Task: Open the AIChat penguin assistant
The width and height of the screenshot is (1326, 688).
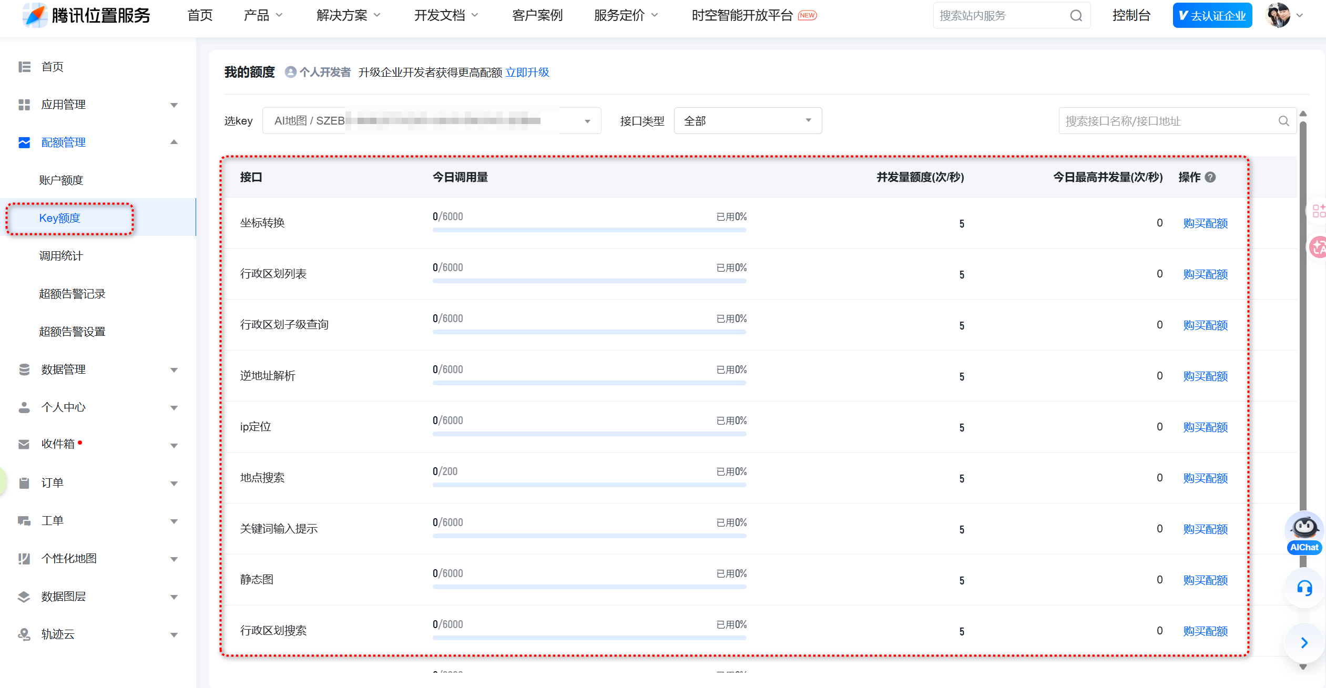Action: [1304, 533]
